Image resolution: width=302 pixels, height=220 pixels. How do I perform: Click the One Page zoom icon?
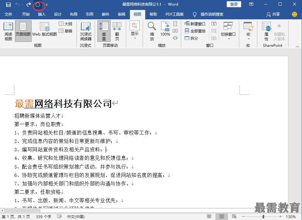click(x=175, y=24)
